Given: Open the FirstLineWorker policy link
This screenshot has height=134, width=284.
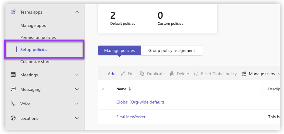Looking at the screenshot, I should click(x=131, y=117).
